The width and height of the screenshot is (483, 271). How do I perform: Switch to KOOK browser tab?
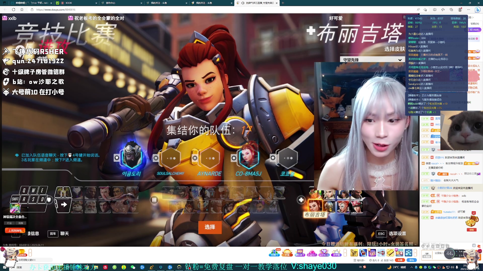(x=76, y=3)
